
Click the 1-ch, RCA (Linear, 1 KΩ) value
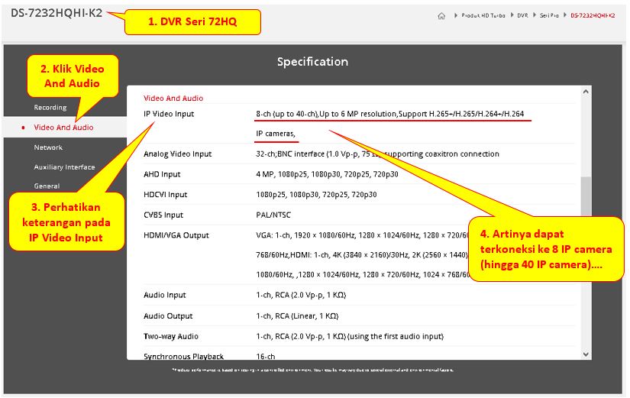297,316
